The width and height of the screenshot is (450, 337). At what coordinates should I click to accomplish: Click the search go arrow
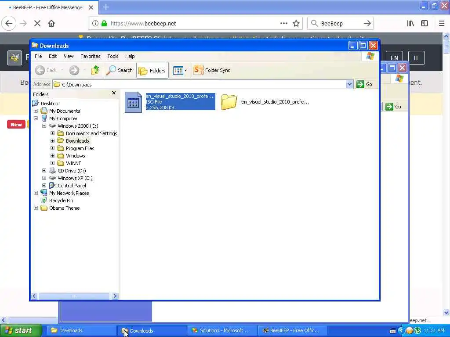[367, 24]
